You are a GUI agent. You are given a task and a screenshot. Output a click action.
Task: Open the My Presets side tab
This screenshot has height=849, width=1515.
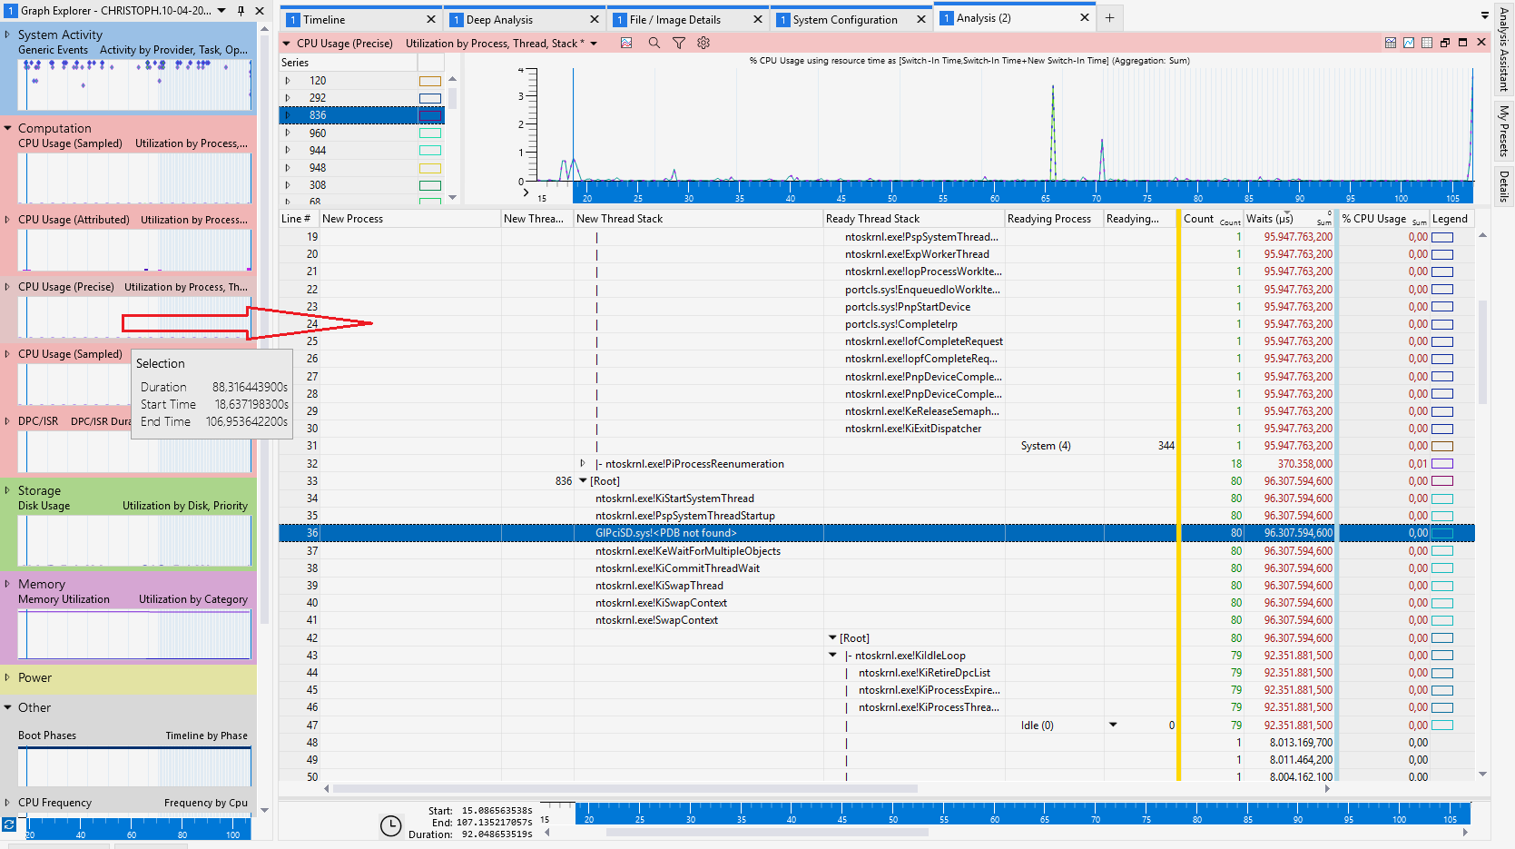pos(1503,131)
